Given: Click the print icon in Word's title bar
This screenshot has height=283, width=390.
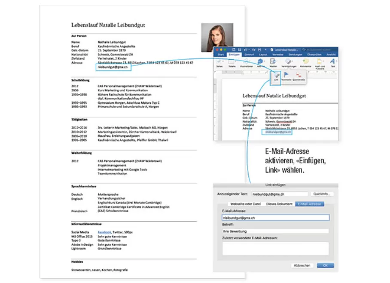Looking at the screenshot, I should pos(259,50).
